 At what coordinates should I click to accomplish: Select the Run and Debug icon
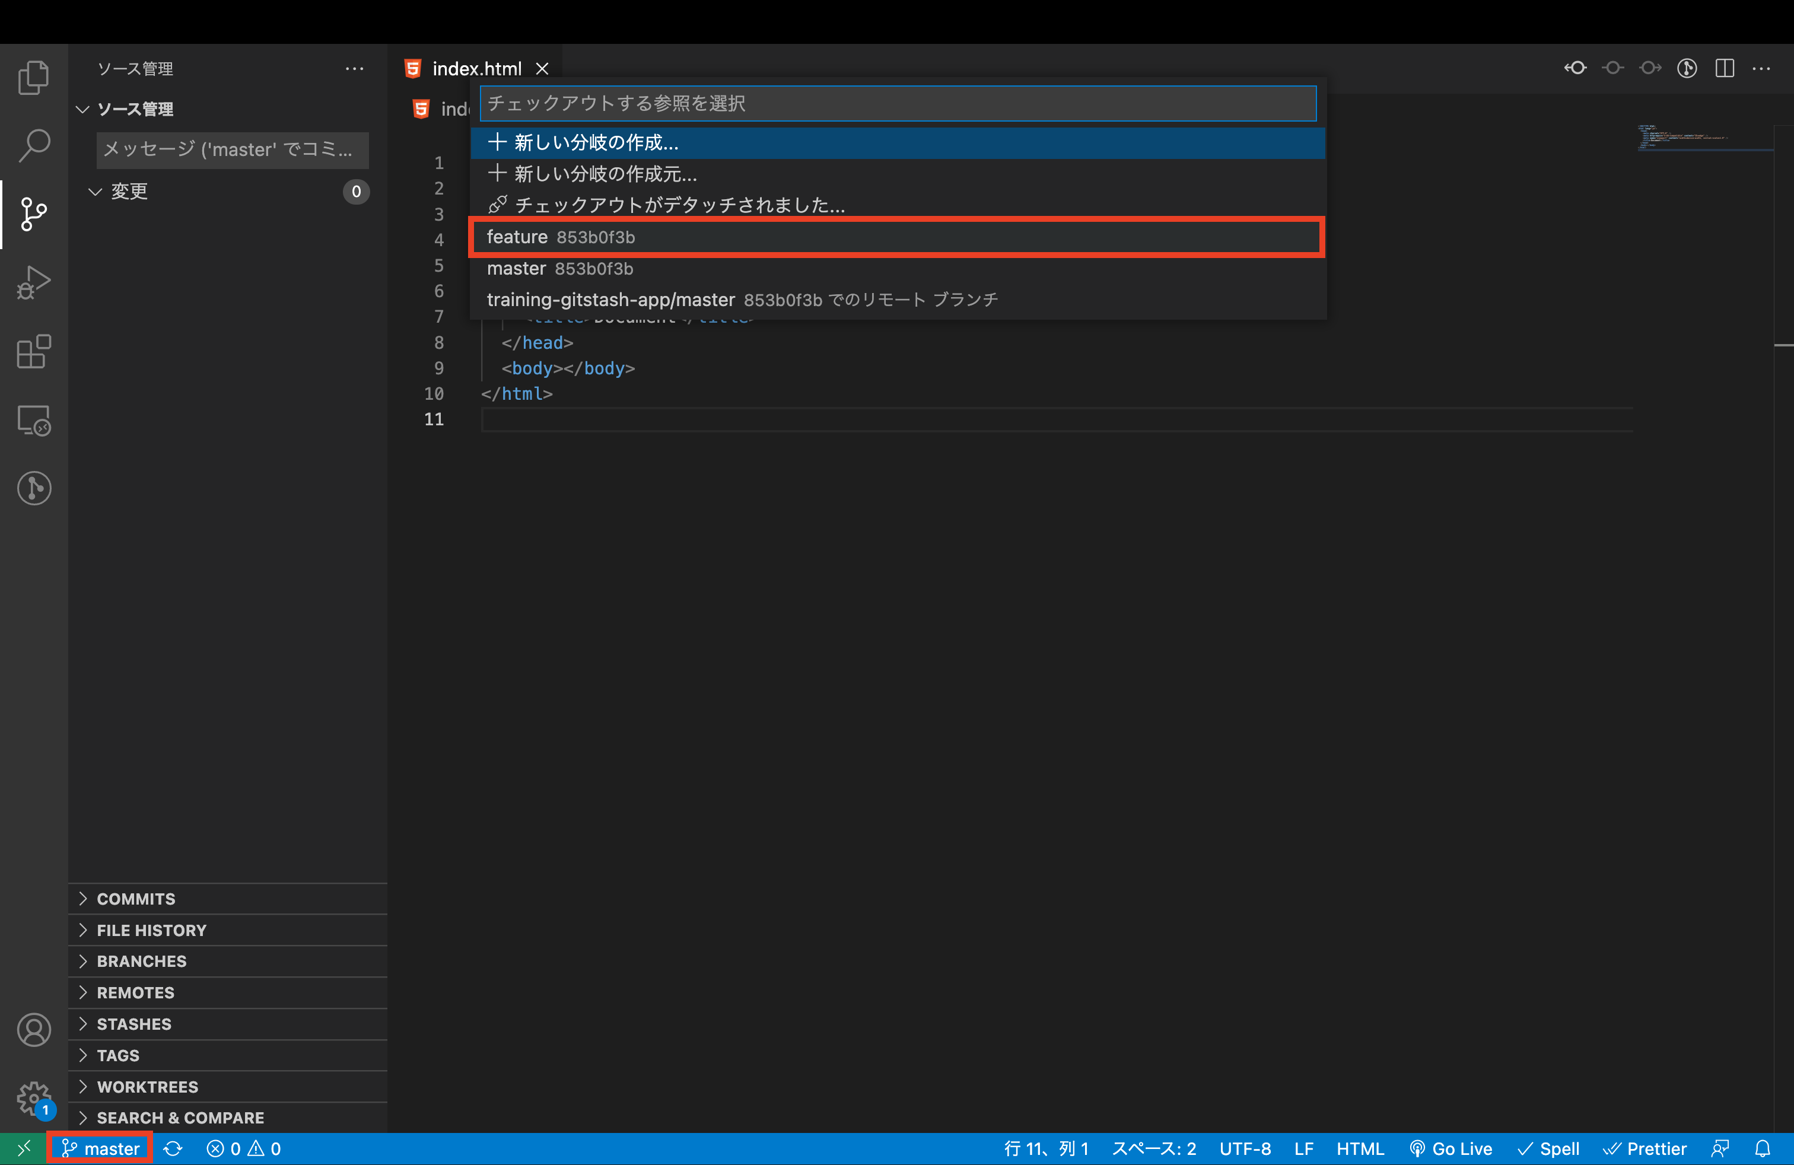point(33,282)
